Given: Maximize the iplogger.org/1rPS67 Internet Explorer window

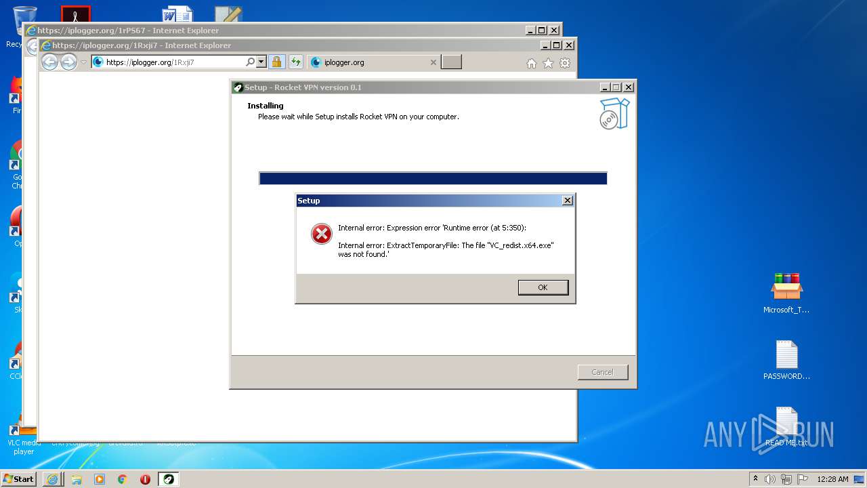Looking at the screenshot, I should coord(542,30).
